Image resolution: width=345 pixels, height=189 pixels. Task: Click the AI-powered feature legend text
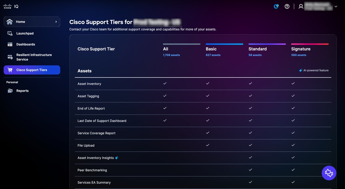(x=316, y=70)
